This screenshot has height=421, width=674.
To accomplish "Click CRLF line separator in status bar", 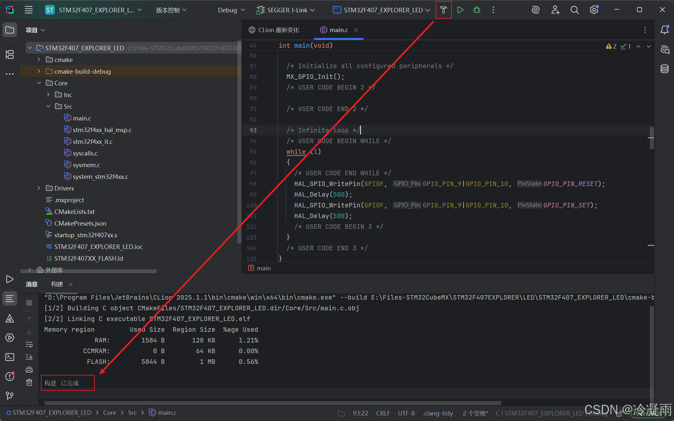I will tap(383, 413).
